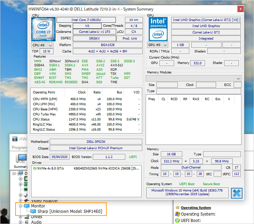Click the Freq column header in memory table

click(152, 99)
